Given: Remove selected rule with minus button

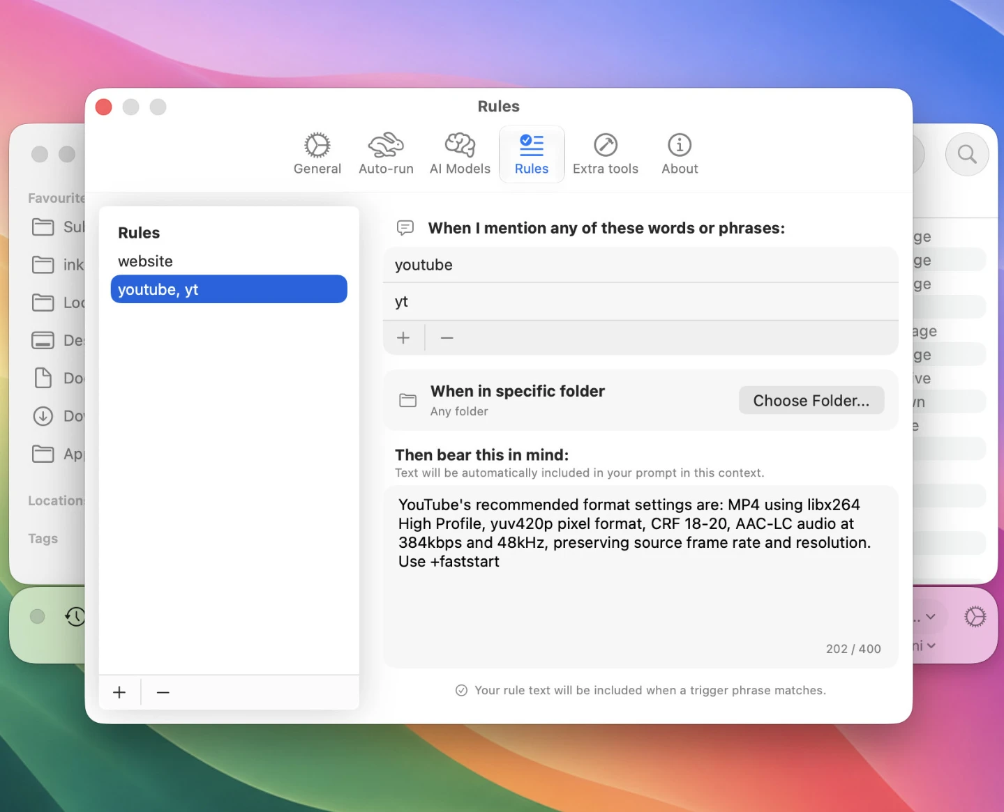Looking at the screenshot, I should pyautogui.click(x=163, y=692).
